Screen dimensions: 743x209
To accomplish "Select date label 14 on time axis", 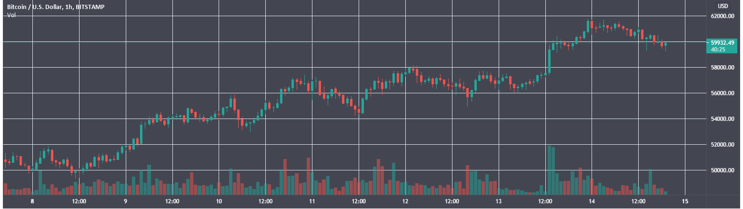I will tap(591, 201).
